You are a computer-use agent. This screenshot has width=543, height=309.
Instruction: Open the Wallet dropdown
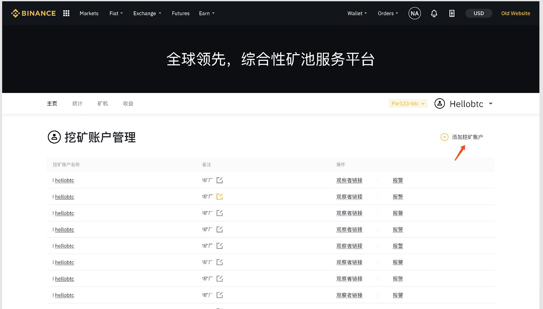point(356,13)
